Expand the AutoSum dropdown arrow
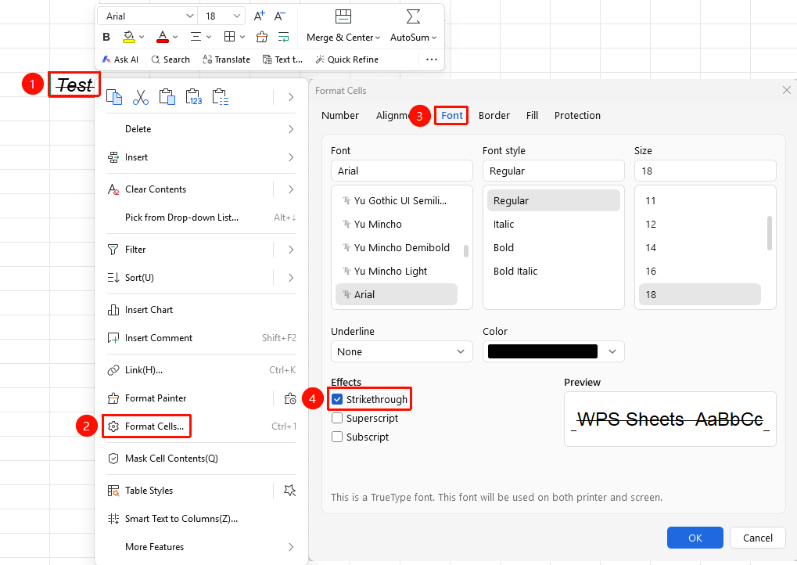797x565 pixels. coord(434,38)
